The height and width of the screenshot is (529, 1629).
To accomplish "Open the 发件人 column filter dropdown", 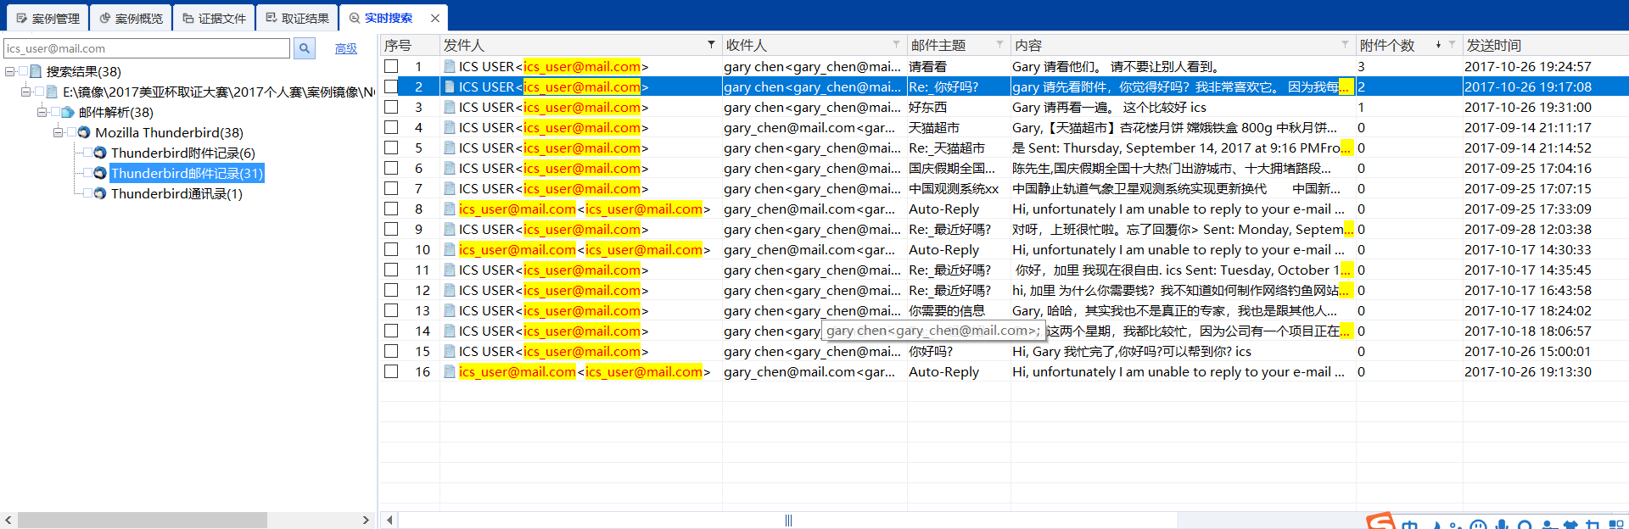I will coord(711,44).
